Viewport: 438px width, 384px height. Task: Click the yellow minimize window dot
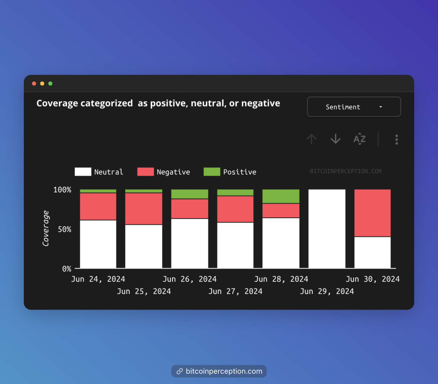tap(42, 84)
